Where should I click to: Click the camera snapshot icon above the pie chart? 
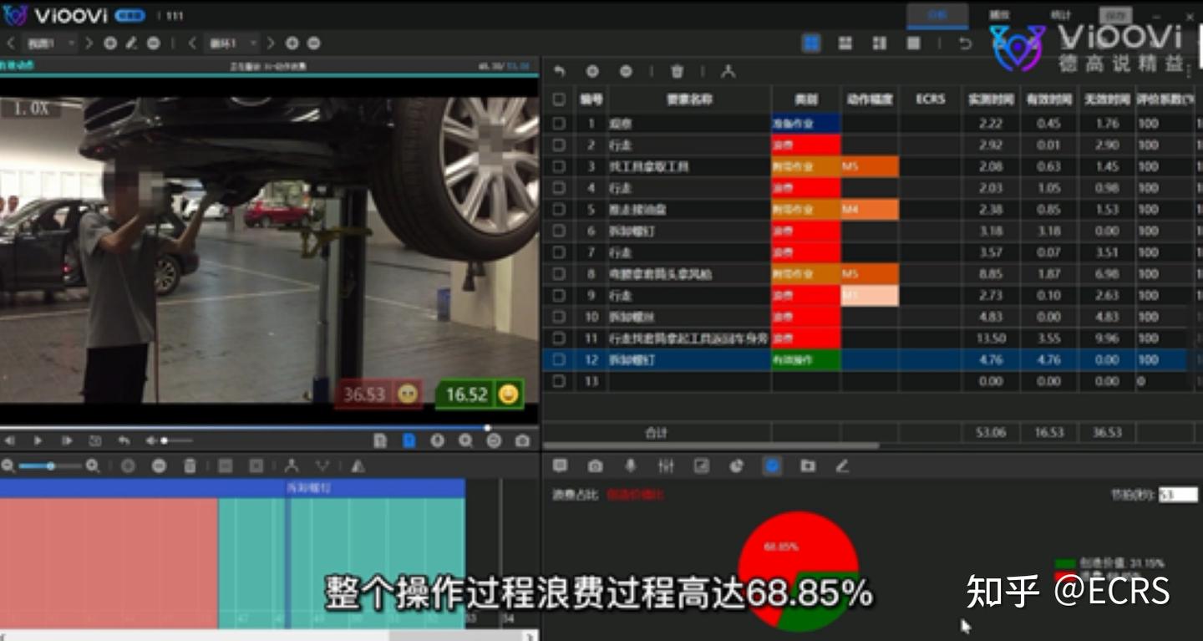595,466
